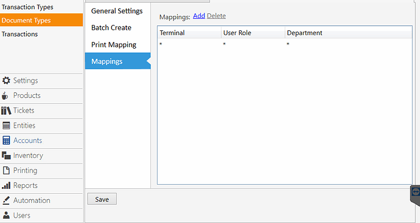
Task: Click the Entities table icon
Action: 6,125
